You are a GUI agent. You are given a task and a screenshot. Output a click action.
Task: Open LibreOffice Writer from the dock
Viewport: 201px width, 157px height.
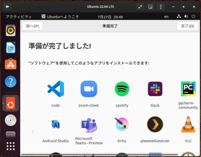pos(11,47)
